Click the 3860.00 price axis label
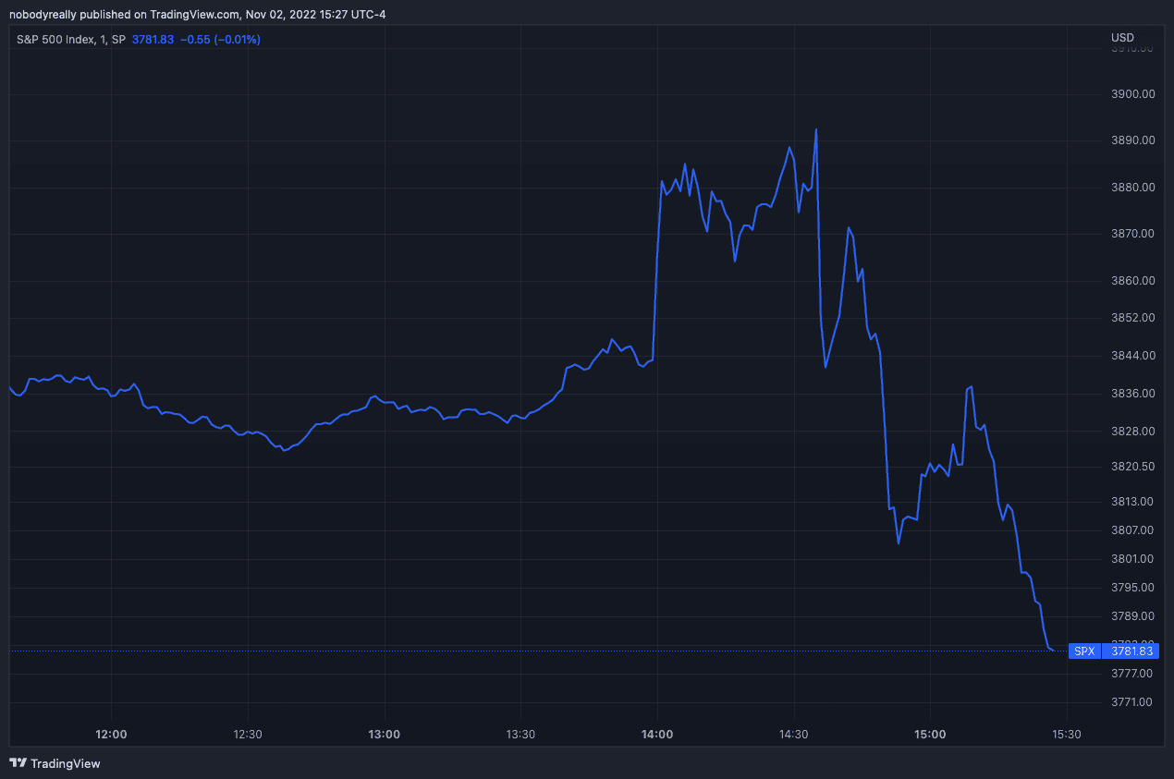Viewport: 1174px width, 779px height. click(1132, 281)
